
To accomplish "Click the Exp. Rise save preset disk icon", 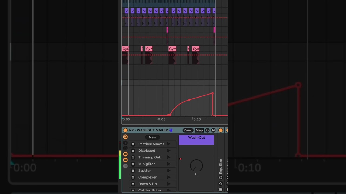I will (x=221, y=189).
